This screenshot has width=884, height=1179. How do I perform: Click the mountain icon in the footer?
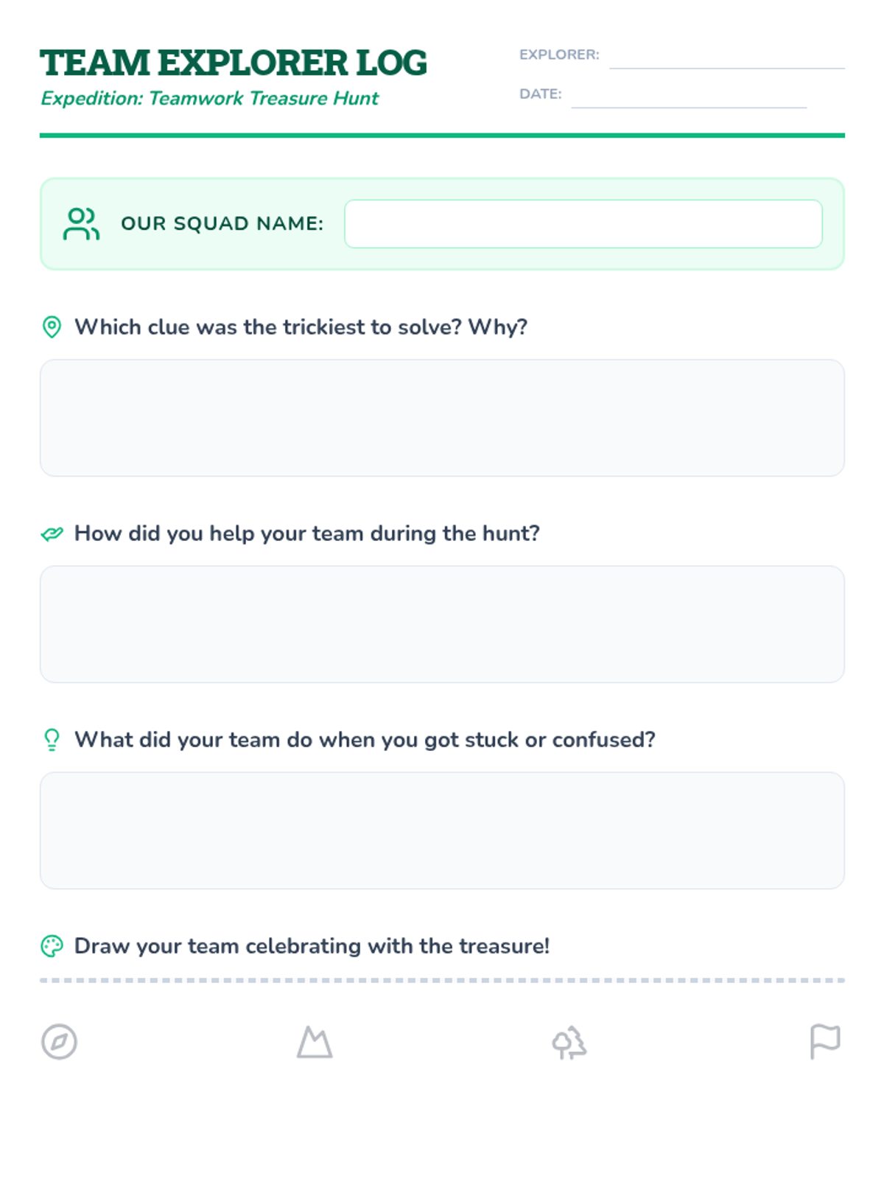(315, 1042)
